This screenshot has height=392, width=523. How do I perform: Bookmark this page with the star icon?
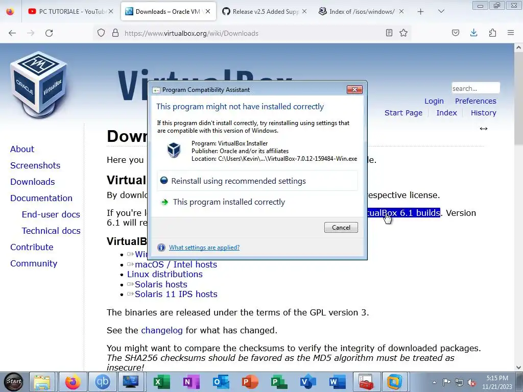pyautogui.click(x=403, y=33)
